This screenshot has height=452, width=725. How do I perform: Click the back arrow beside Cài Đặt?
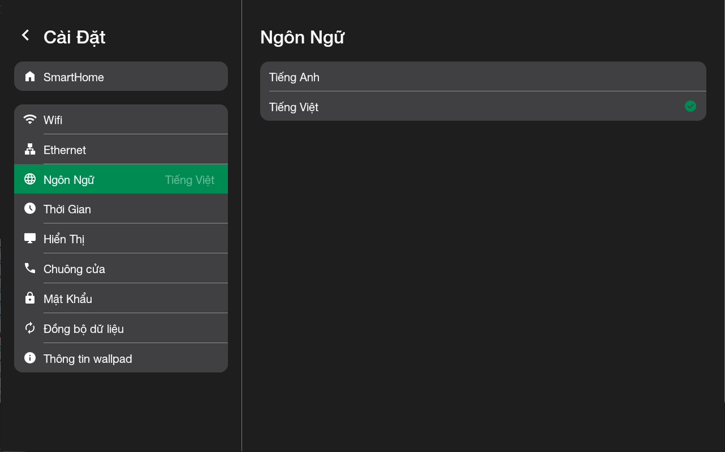click(x=25, y=36)
